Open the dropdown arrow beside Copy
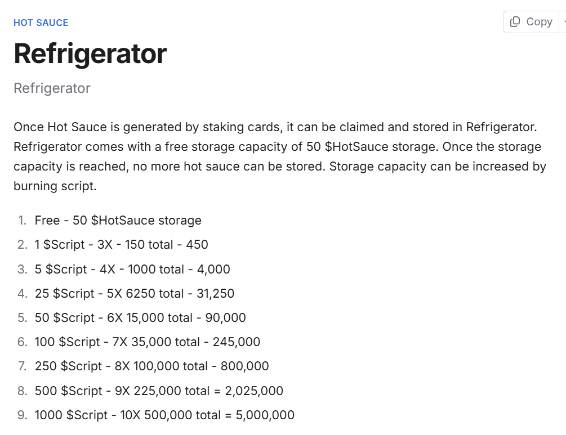The width and height of the screenshot is (566, 435). [564, 22]
